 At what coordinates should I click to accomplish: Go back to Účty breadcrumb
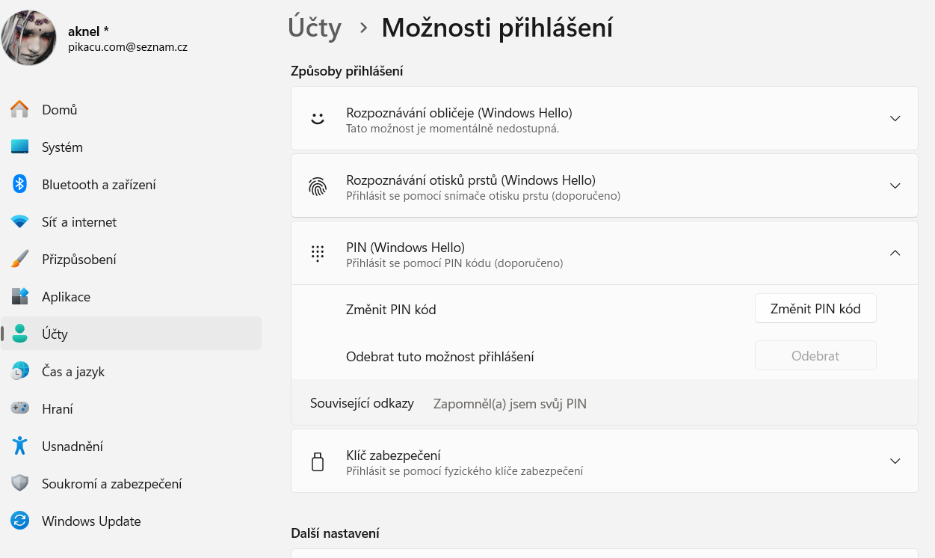click(x=315, y=28)
